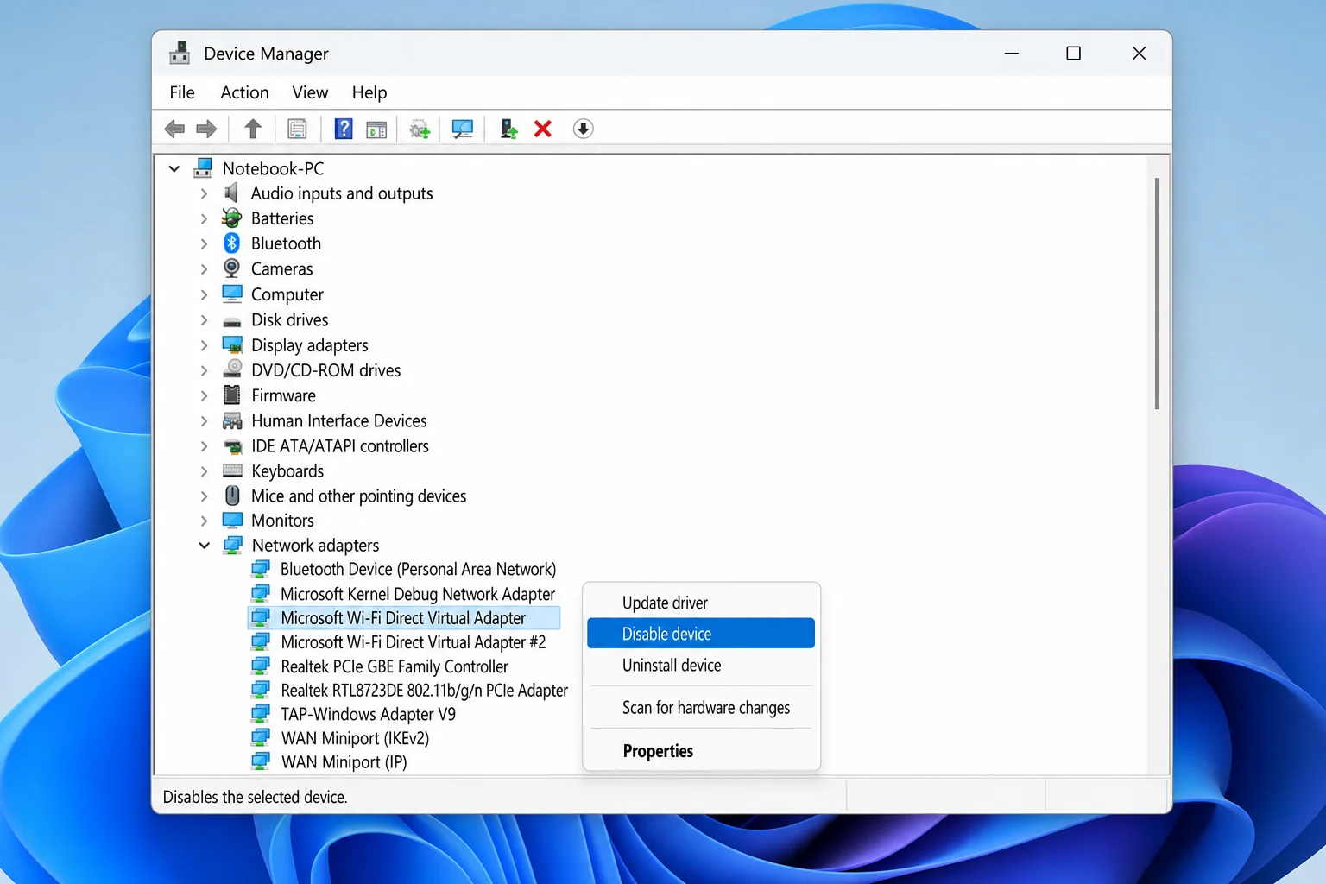Select WAN Miniport (IP)

[x=344, y=762]
